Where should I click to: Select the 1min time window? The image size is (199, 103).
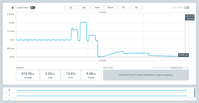(x=97, y=7)
